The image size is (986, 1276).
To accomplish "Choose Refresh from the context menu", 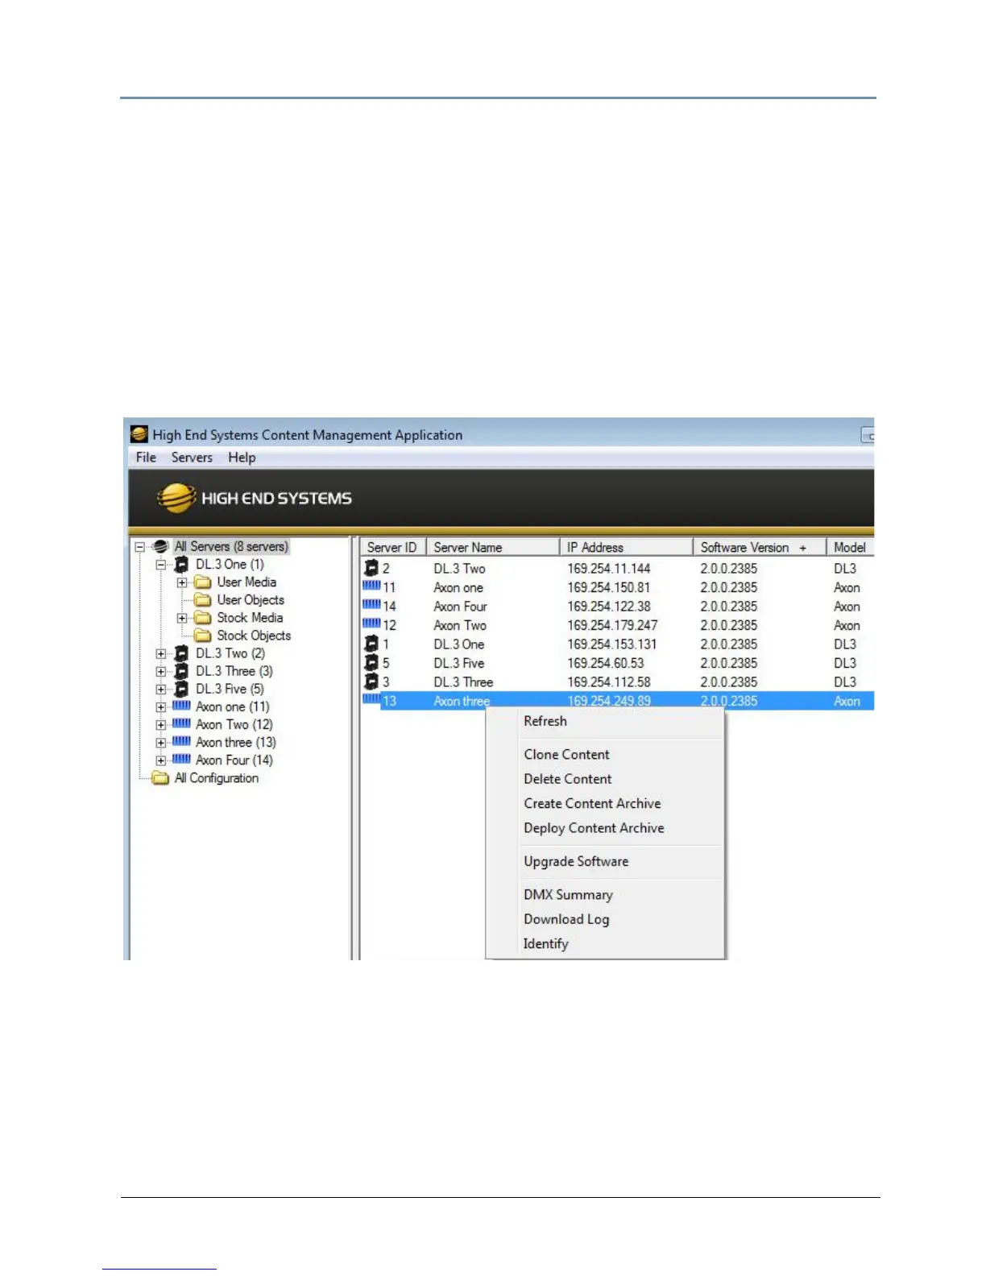I will (545, 721).
